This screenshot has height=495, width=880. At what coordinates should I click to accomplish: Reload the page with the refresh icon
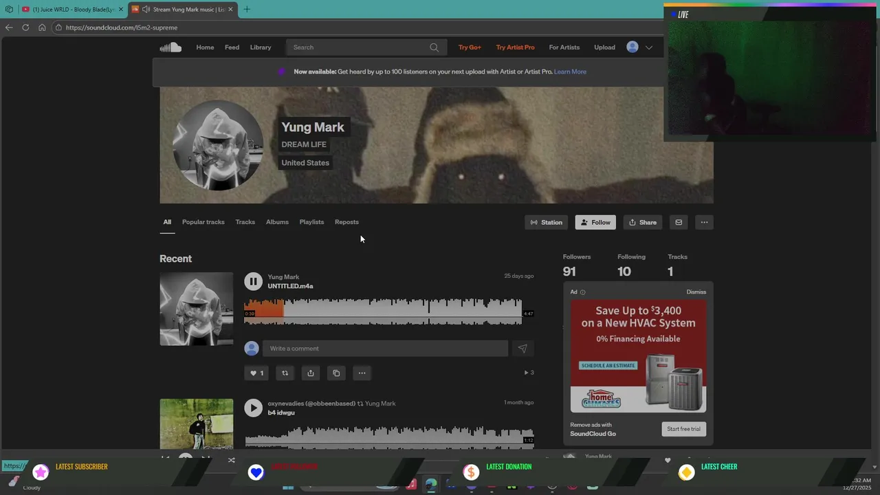point(25,27)
